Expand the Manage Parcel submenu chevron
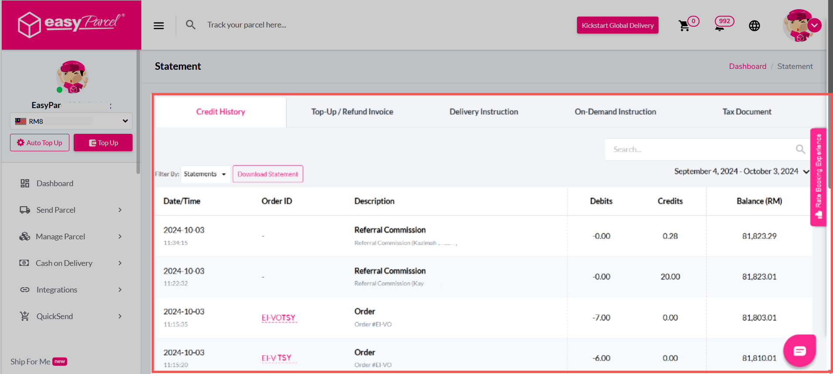This screenshot has height=374, width=833. coord(120,237)
